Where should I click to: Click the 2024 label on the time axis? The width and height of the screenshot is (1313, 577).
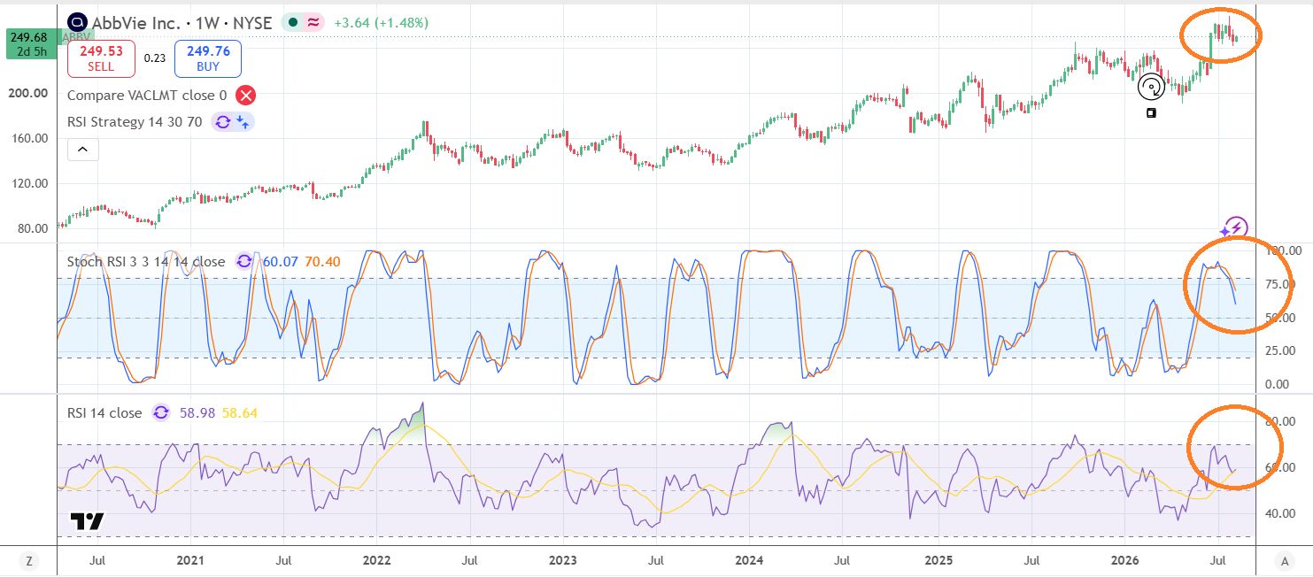click(x=750, y=560)
